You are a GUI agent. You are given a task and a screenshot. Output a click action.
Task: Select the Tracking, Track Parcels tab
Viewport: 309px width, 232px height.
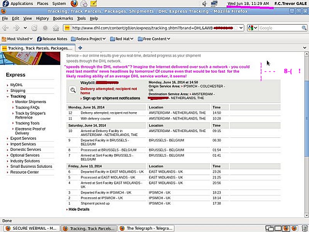pos(37,48)
